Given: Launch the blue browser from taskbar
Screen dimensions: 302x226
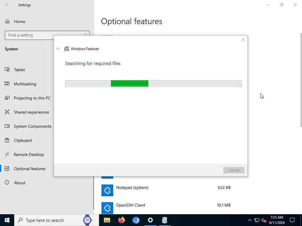Looking at the screenshot, I should tap(136, 220).
